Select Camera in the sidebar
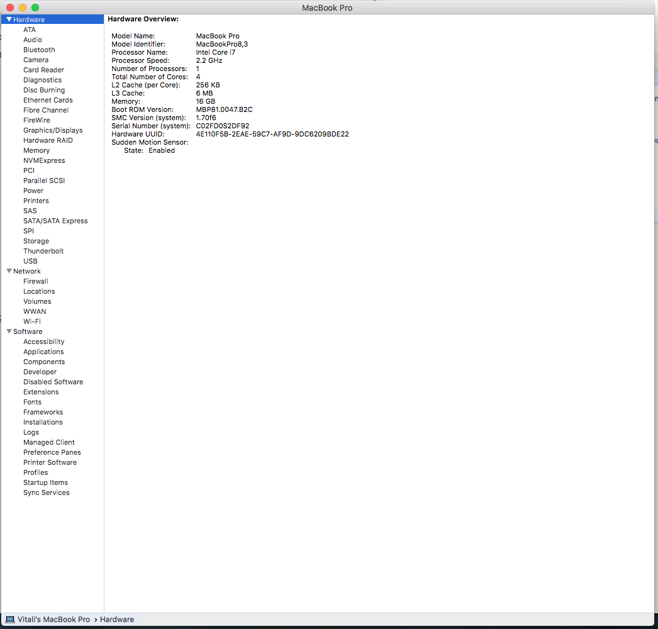Viewport: 658px width, 629px height. coord(36,60)
